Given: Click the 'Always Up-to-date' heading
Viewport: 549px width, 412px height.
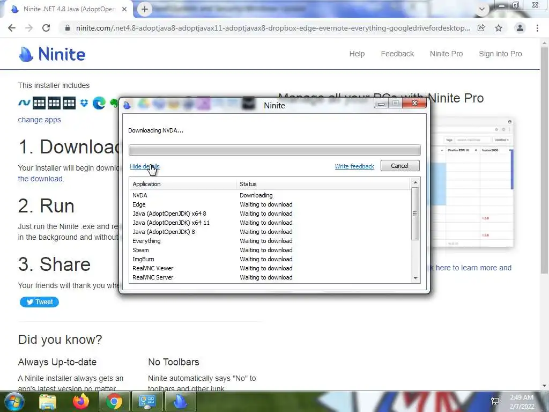Looking at the screenshot, I should [x=57, y=362].
